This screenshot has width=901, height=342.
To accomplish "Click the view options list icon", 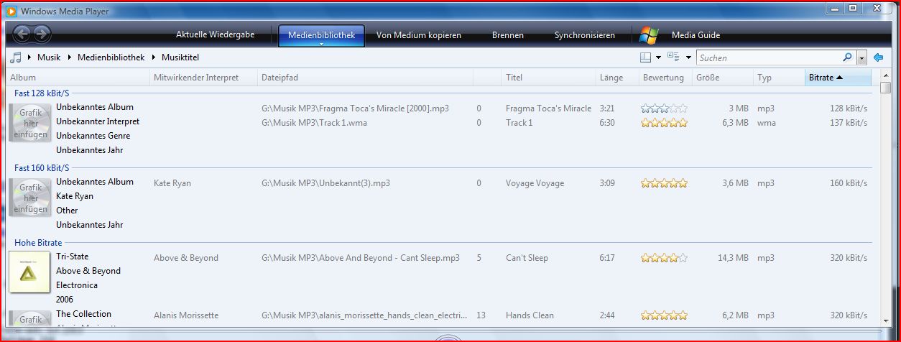I will click(x=673, y=57).
